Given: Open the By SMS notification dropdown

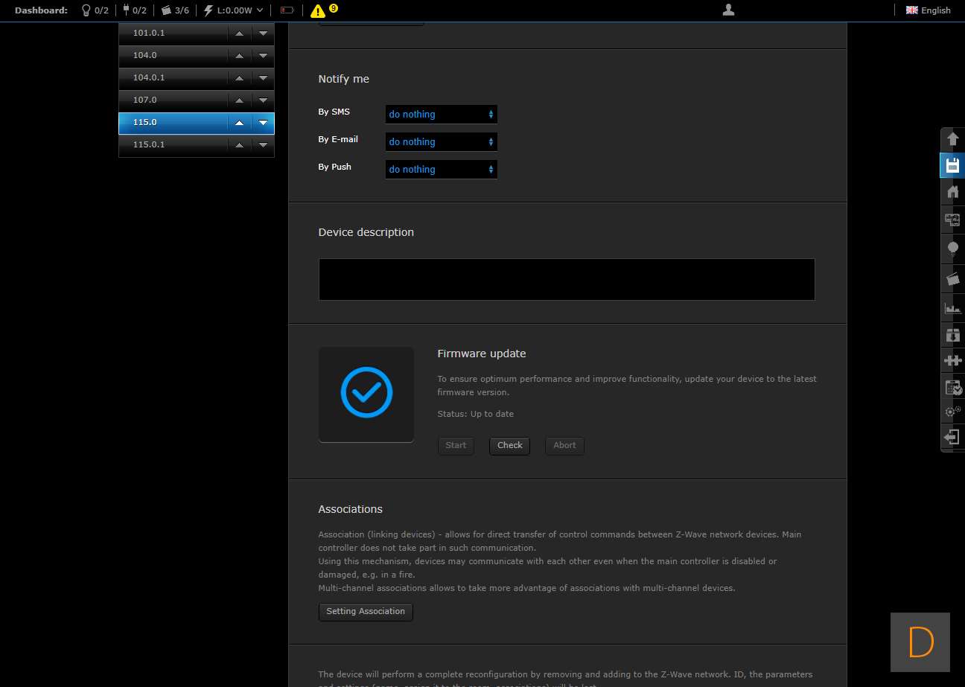Looking at the screenshot, I should pos(441,114).
